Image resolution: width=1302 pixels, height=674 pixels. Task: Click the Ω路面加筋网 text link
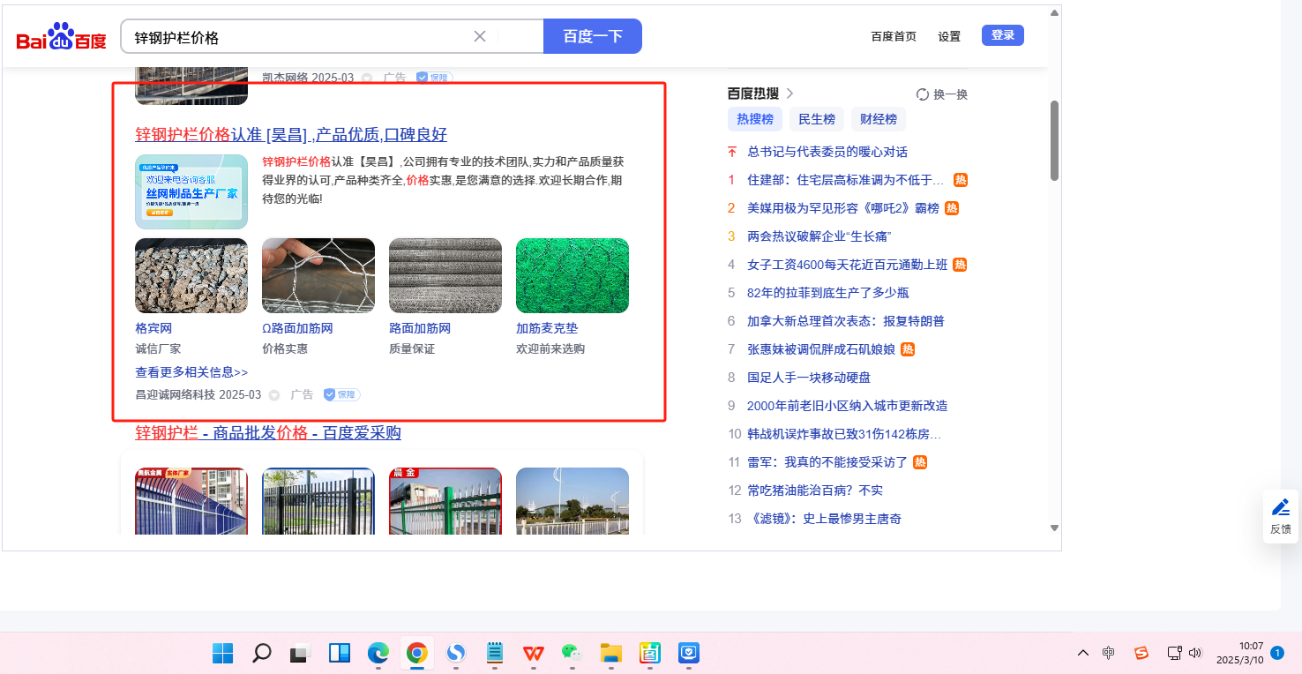point(297,328)
